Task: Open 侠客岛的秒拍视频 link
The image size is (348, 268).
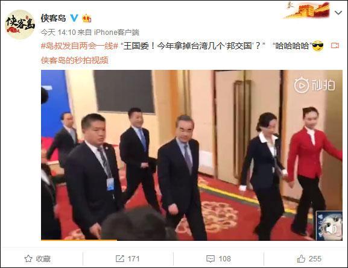Action: (75, 60)
